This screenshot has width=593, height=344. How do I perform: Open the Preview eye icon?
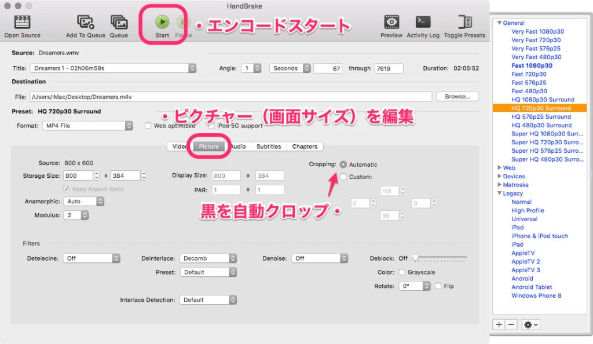click(x=391, y=22)
